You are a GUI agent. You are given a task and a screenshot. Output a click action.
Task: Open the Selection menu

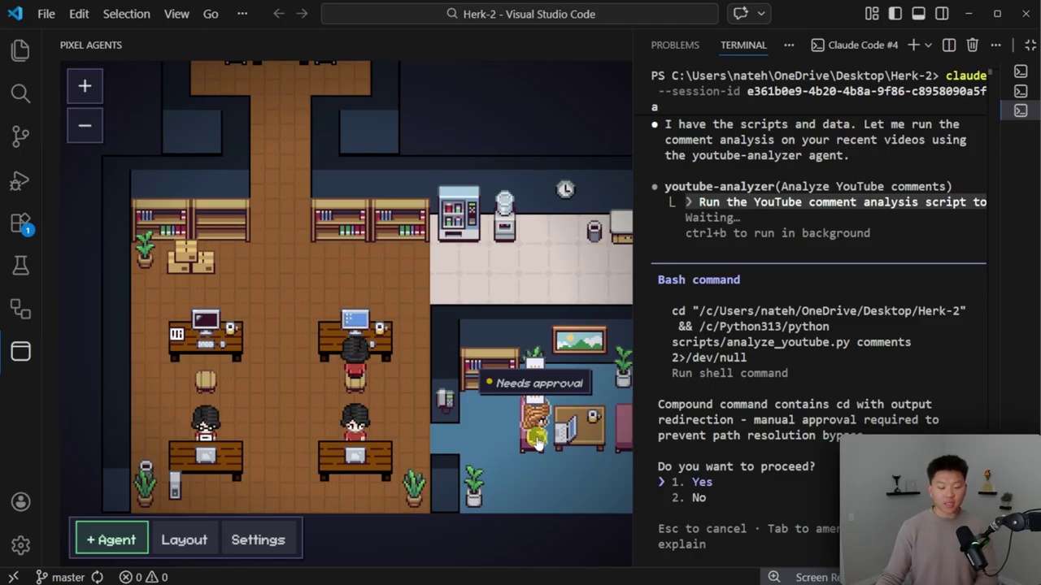click(x=126, y=14)
